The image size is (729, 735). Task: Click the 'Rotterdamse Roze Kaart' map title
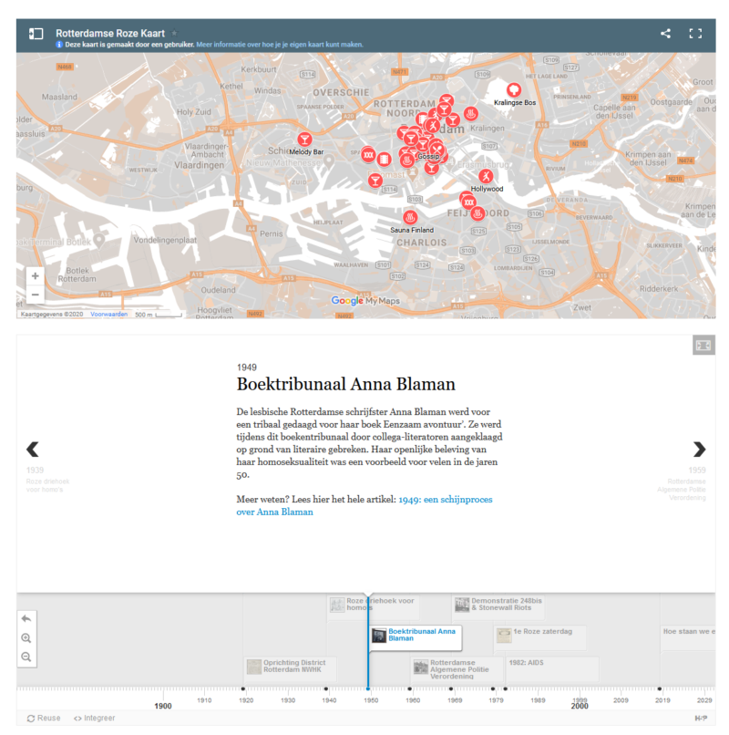(110, 33)
